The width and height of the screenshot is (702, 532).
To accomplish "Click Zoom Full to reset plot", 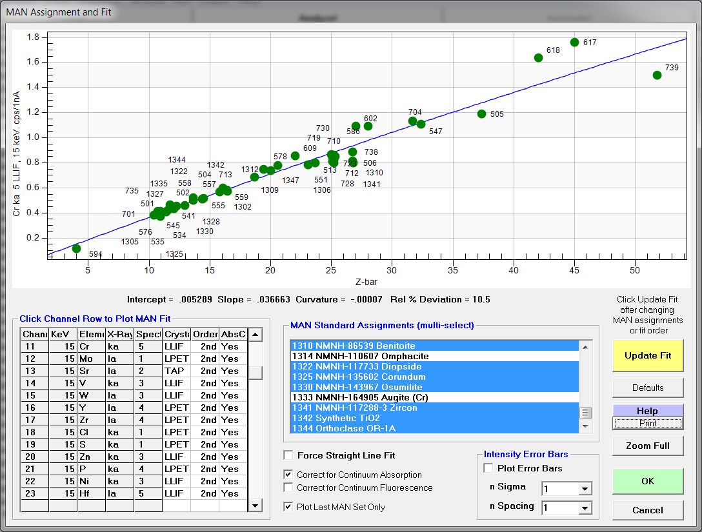I will click(x=648, y=446).
